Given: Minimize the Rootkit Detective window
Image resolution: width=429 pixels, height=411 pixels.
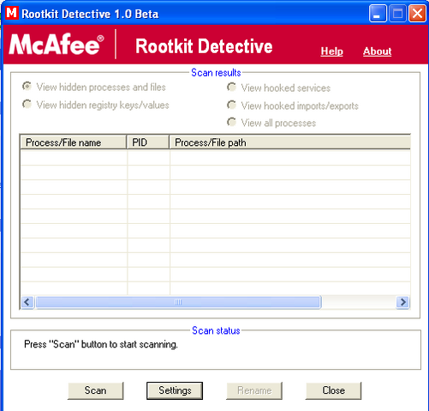Looking at the screenshot, I should click(x=378, y=14).
